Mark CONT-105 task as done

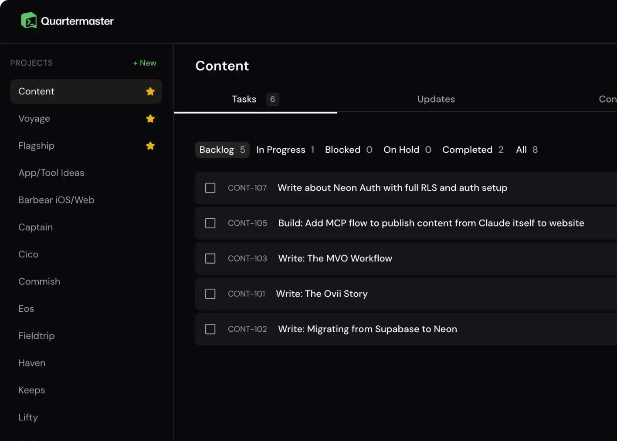[210, 223]
